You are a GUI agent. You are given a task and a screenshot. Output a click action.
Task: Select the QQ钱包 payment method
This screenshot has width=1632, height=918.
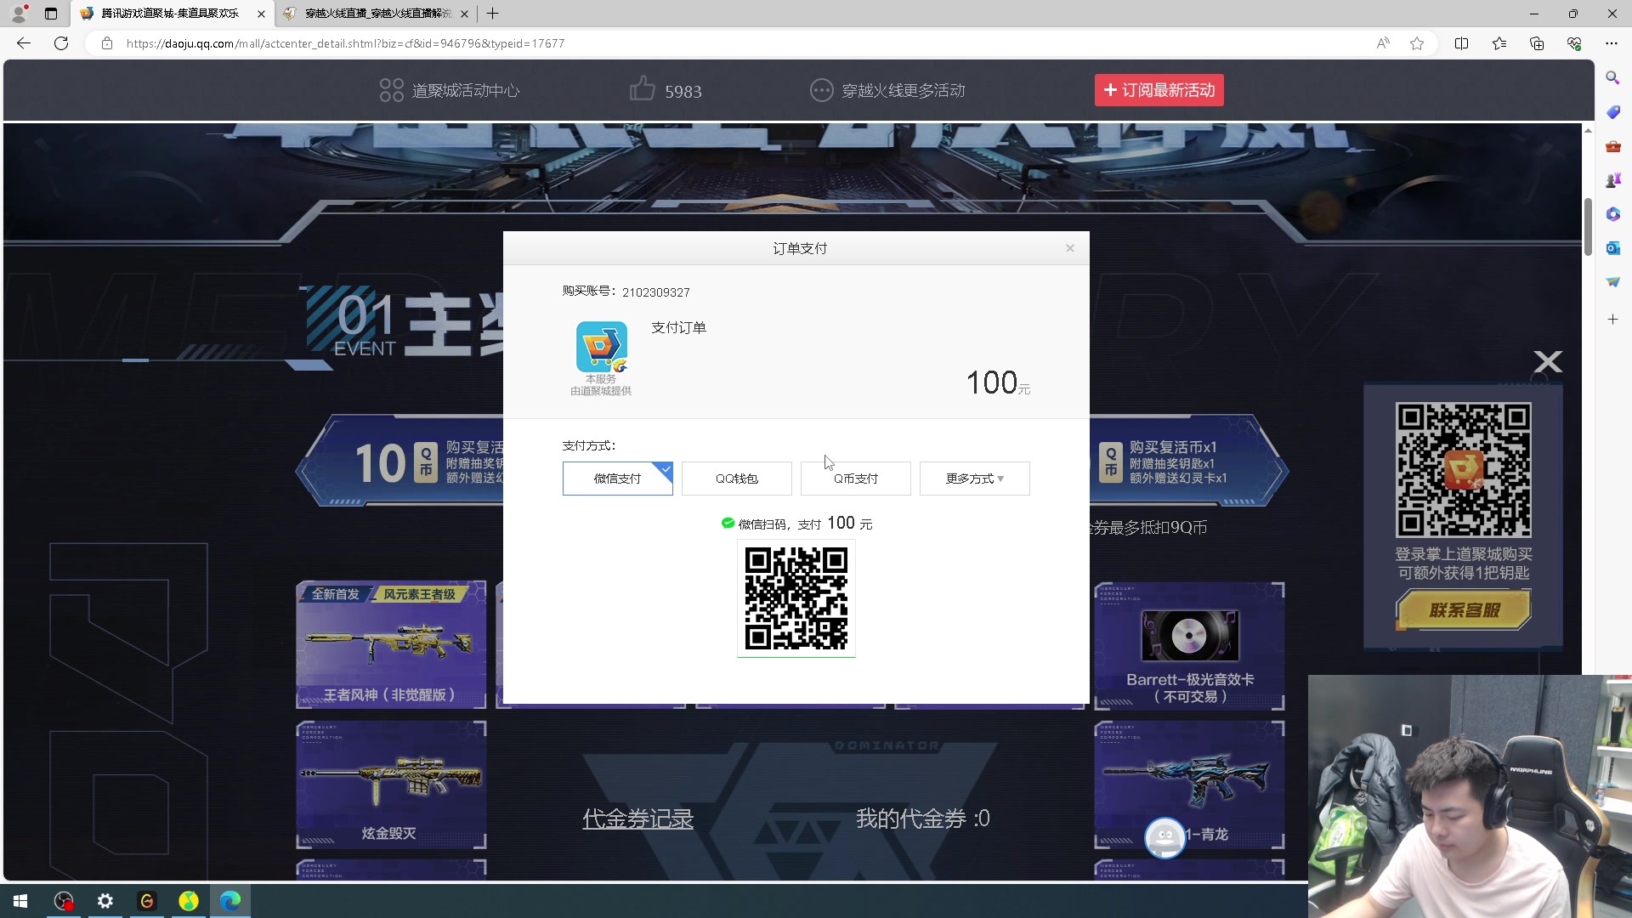pyautogui.click(x=736, y=478)
